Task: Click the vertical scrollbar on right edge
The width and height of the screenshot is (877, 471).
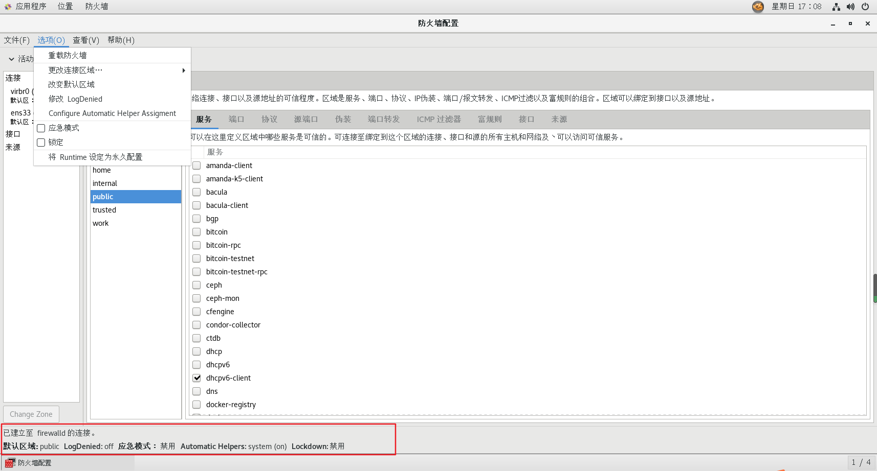Action: pos(875,289)
